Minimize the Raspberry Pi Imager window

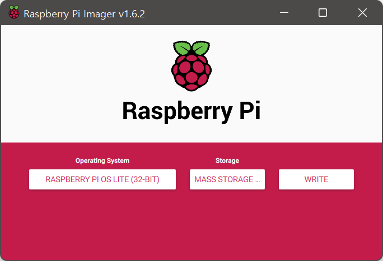click(284, 13)
